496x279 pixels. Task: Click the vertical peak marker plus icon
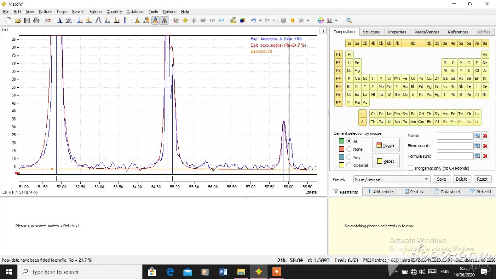click(x=126, y=21)
